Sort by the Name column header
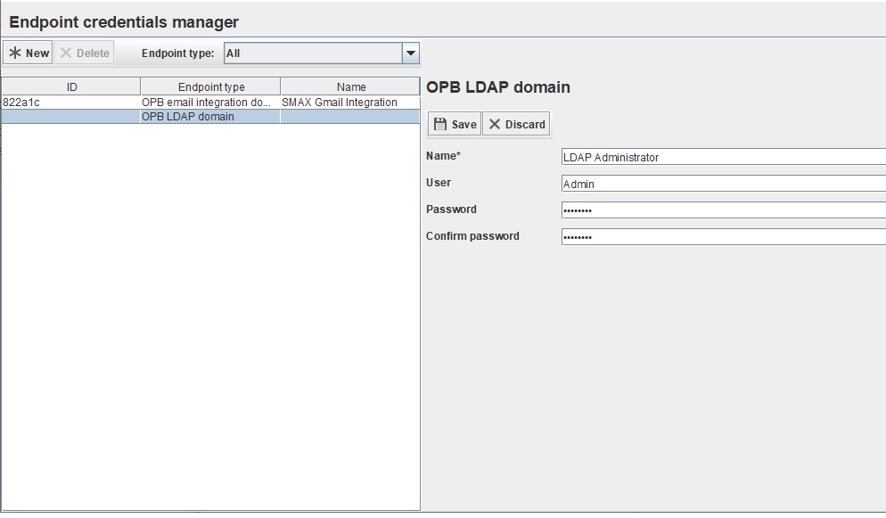886x518 pixels. [x=349, y=86]
